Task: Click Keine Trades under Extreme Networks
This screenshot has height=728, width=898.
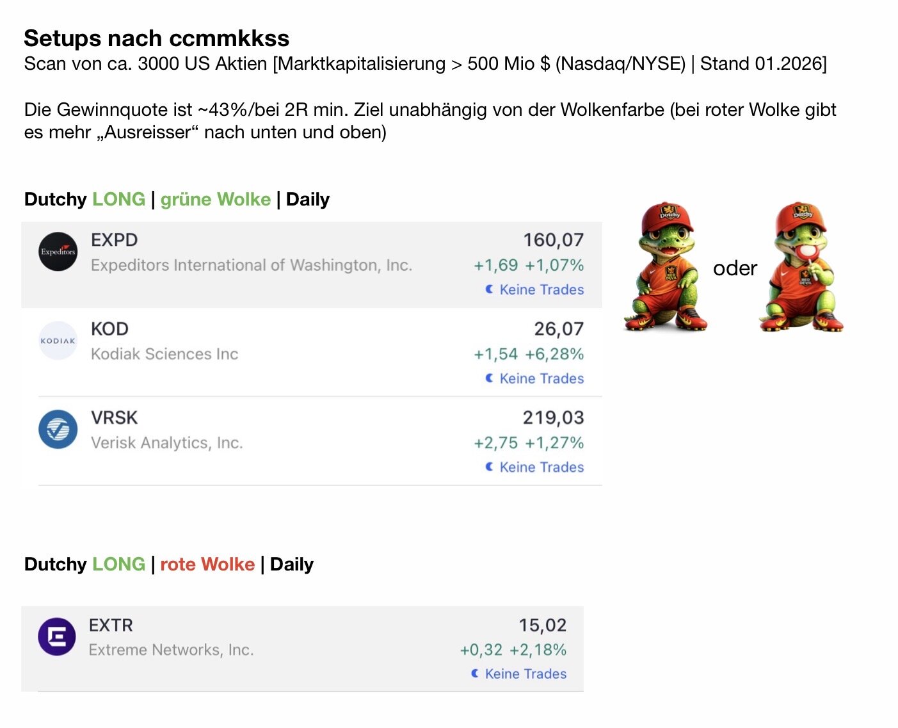Action: (525, 674)
